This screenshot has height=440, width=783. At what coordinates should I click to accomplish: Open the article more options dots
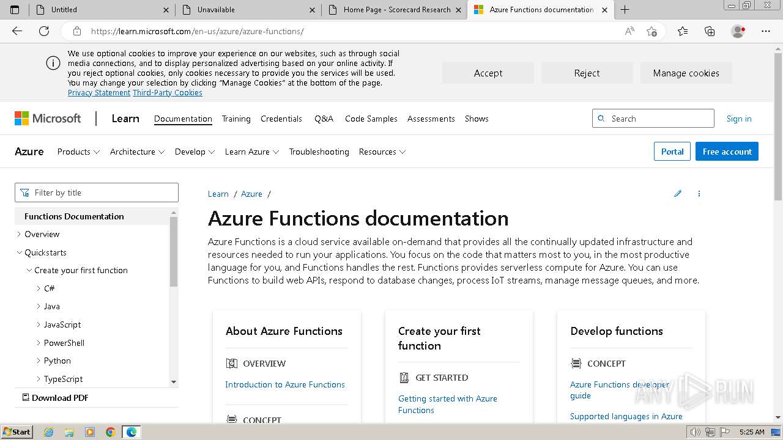699,194
